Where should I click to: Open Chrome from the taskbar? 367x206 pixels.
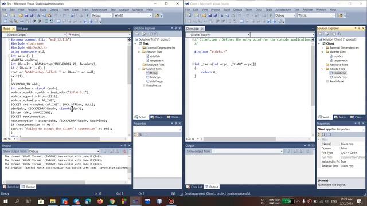(x=112, y=201)
